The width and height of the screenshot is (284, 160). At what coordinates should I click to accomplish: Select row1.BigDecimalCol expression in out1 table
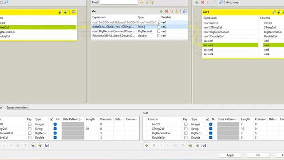pos(216,32)
